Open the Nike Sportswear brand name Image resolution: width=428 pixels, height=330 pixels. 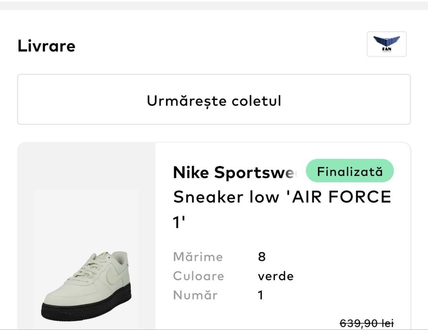point(235,173)
